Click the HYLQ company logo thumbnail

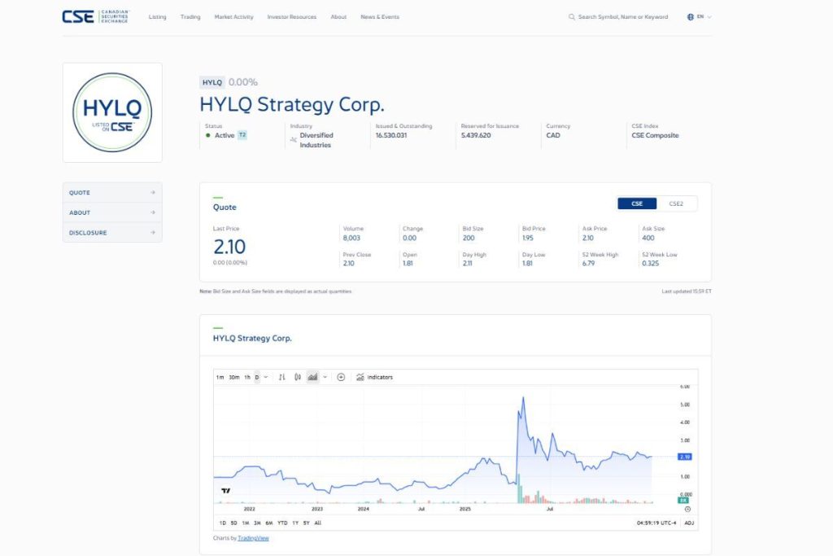(x=112, y=112)
